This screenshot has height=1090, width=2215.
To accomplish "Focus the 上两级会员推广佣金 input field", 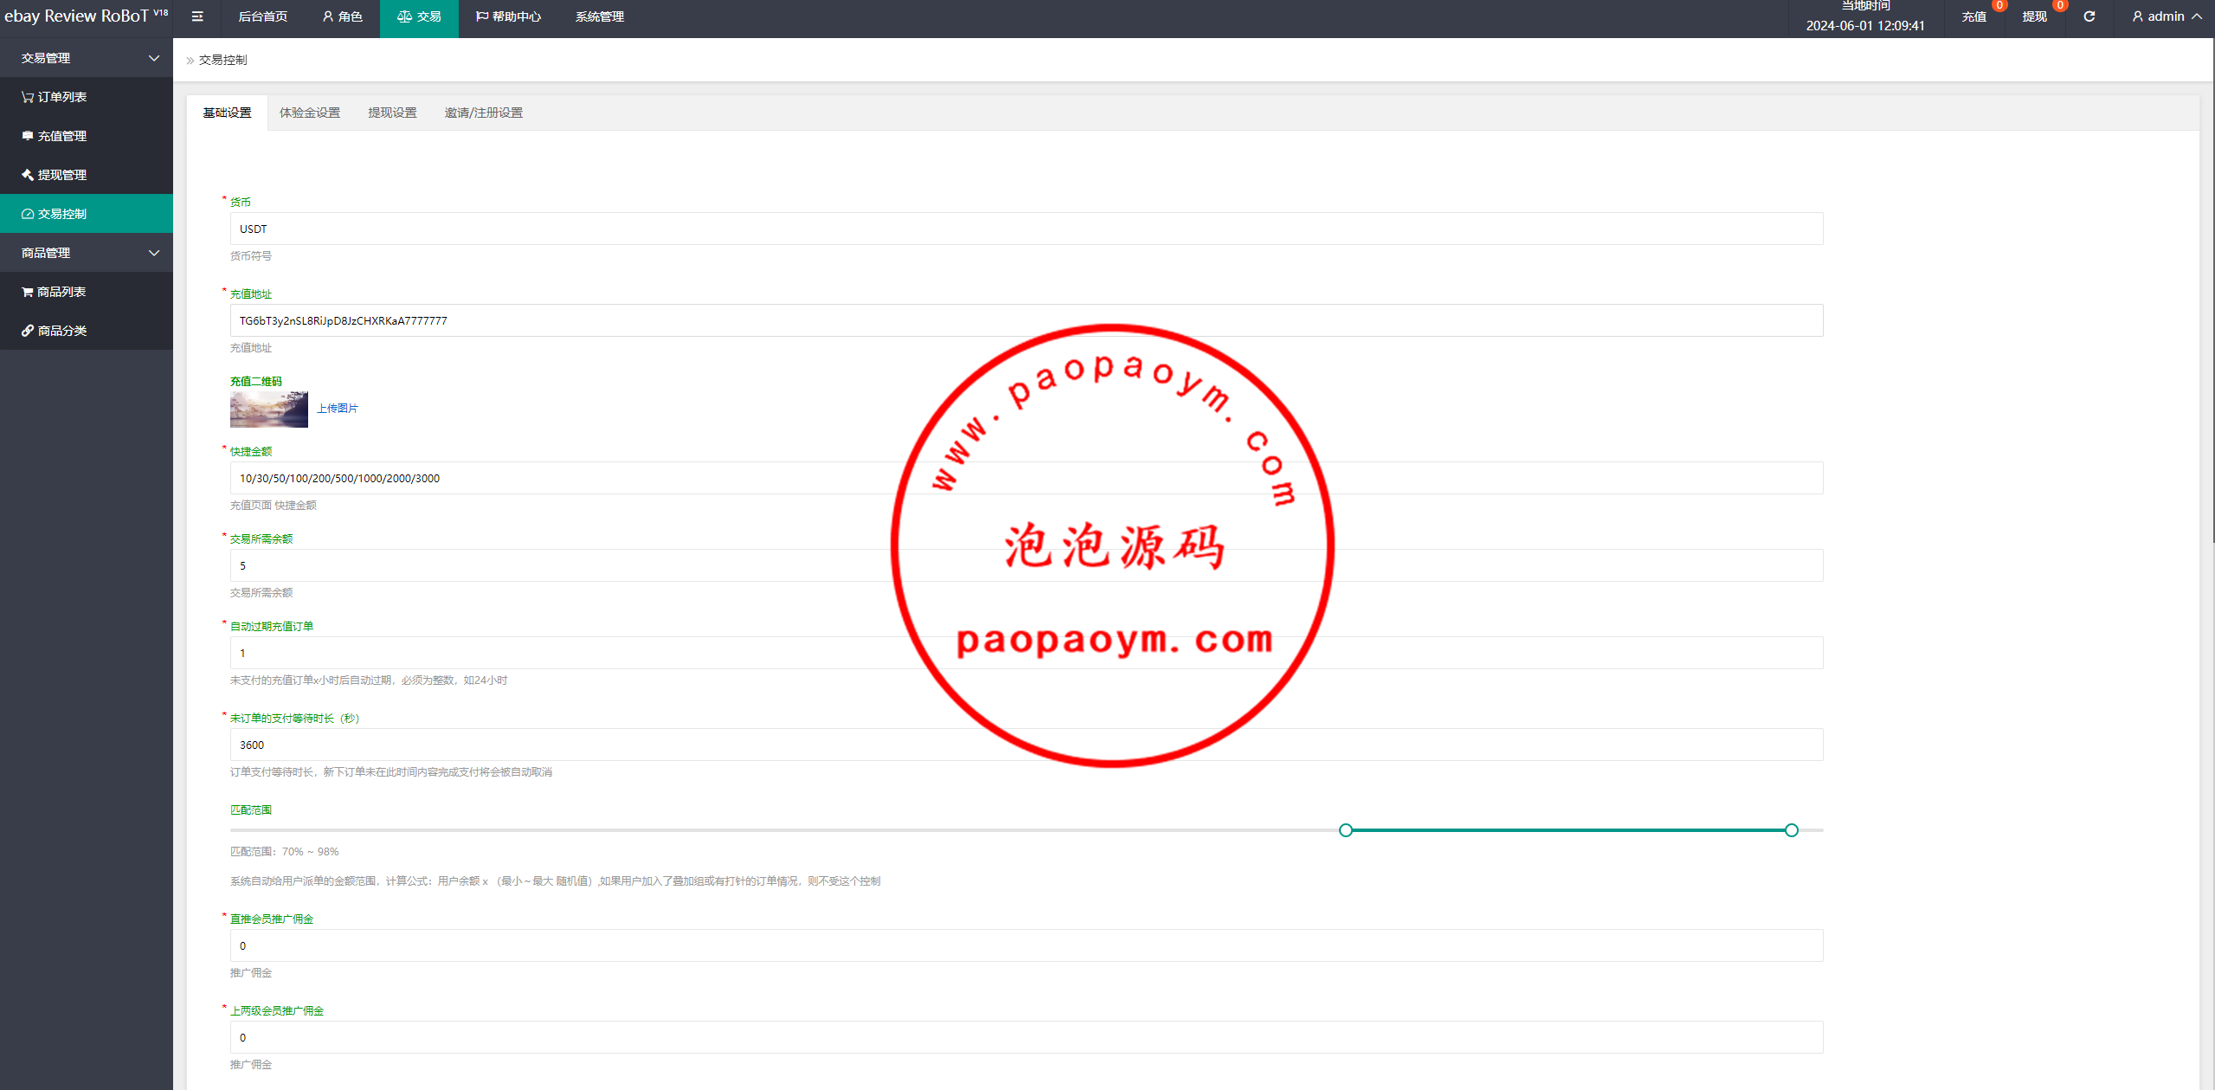I will [1027, 1037].
